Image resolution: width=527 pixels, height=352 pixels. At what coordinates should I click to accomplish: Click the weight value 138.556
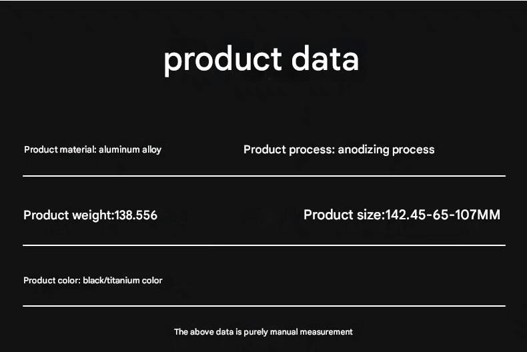pyautogui.click(x=136, y=215)
